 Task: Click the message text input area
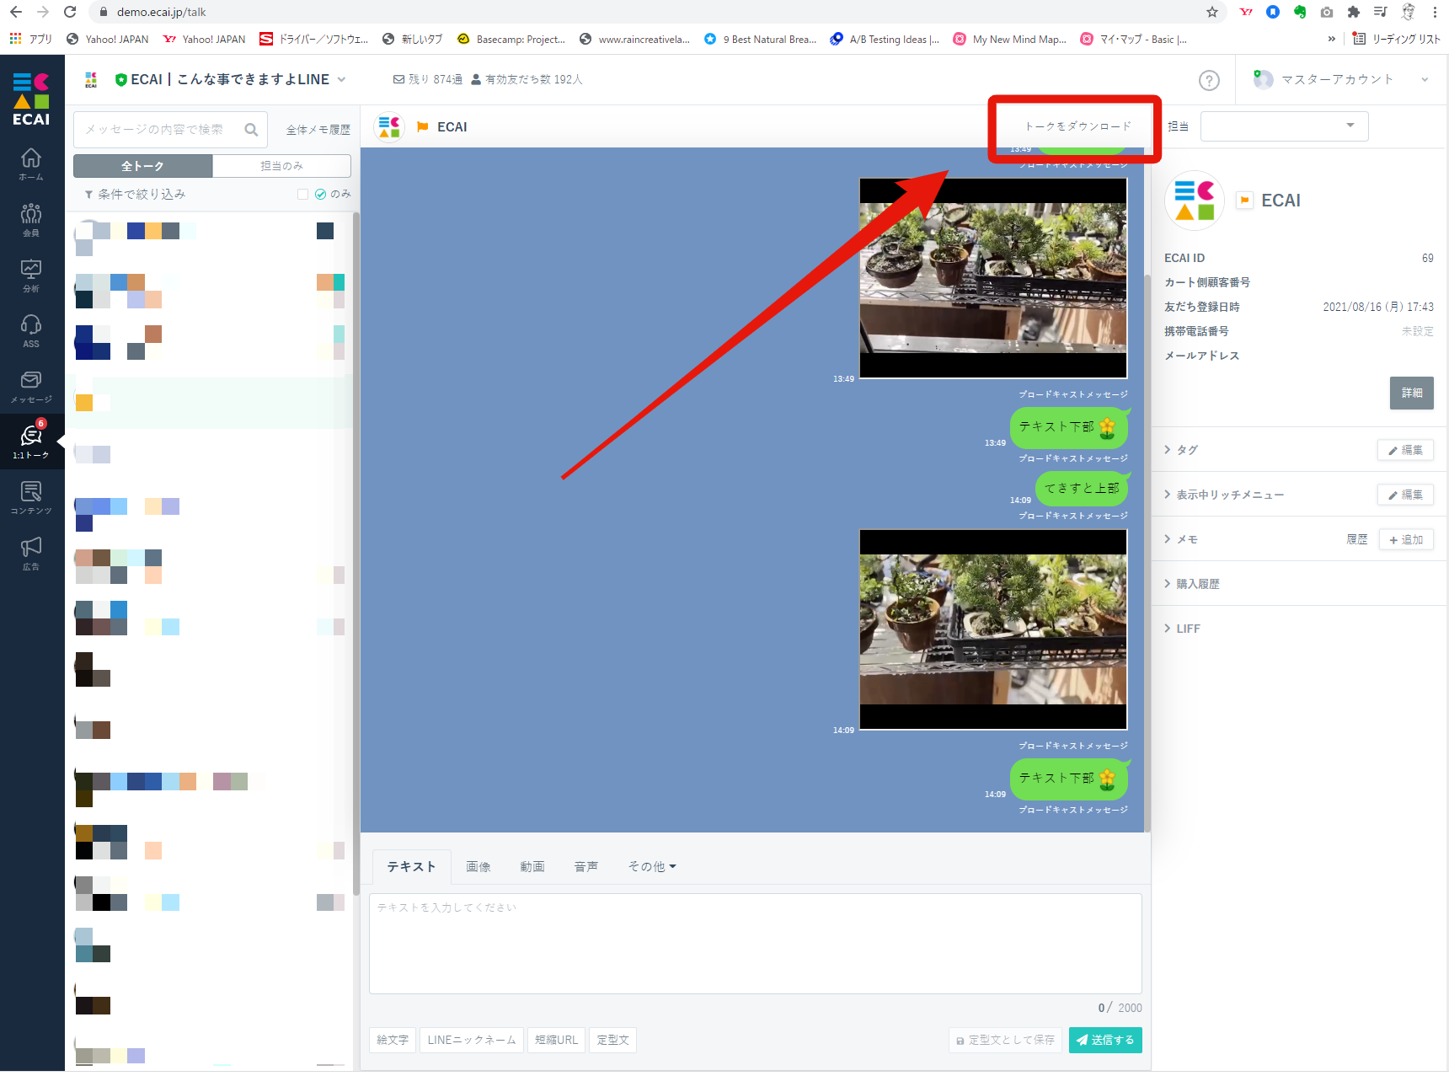(x=755, y=944)
